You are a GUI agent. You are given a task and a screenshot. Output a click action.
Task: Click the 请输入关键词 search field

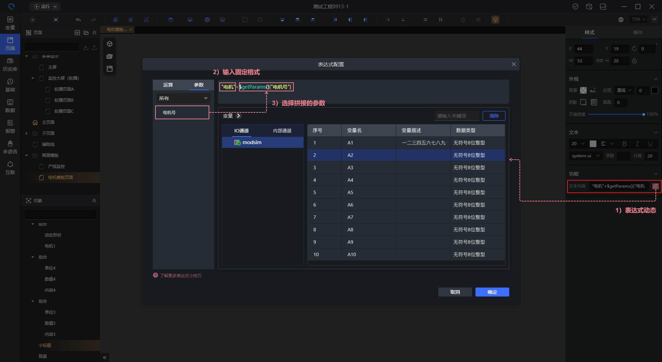coord(457,116)
